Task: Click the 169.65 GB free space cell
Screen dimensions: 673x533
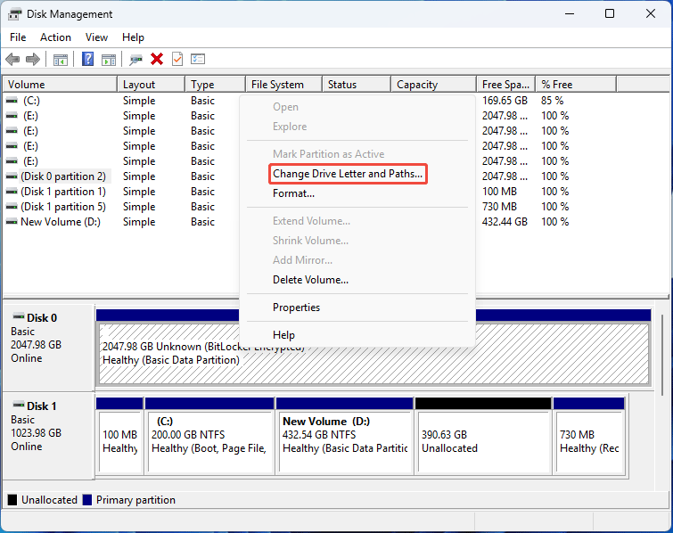Action: [505, 101]
